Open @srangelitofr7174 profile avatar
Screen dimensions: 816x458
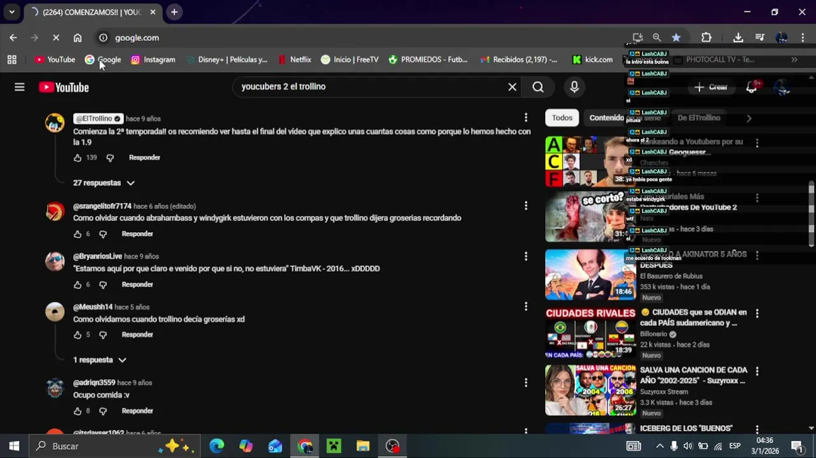point(55,211)
